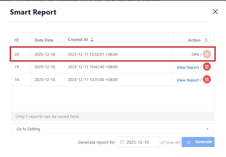Viewport: 226px width, 157px height.
Task: Expand the Go to Setting chevron arrow
Action: (207, 129)
